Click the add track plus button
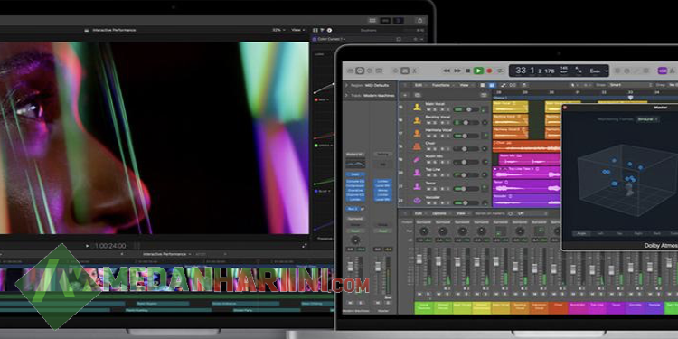This screenshot has height=339, width=678. (405, 95)
